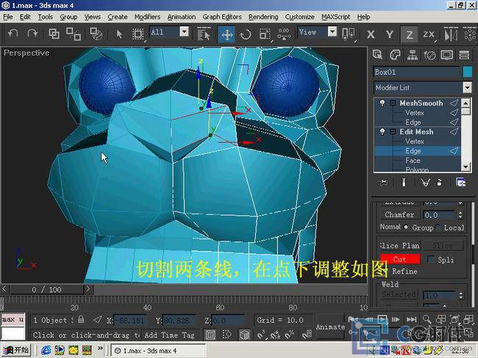
Task: Open the selection filter All dropdown
Action: pos(184,32)
